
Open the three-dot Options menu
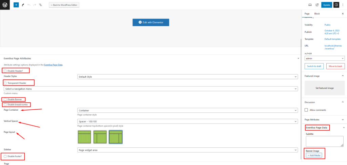point(343,5)
